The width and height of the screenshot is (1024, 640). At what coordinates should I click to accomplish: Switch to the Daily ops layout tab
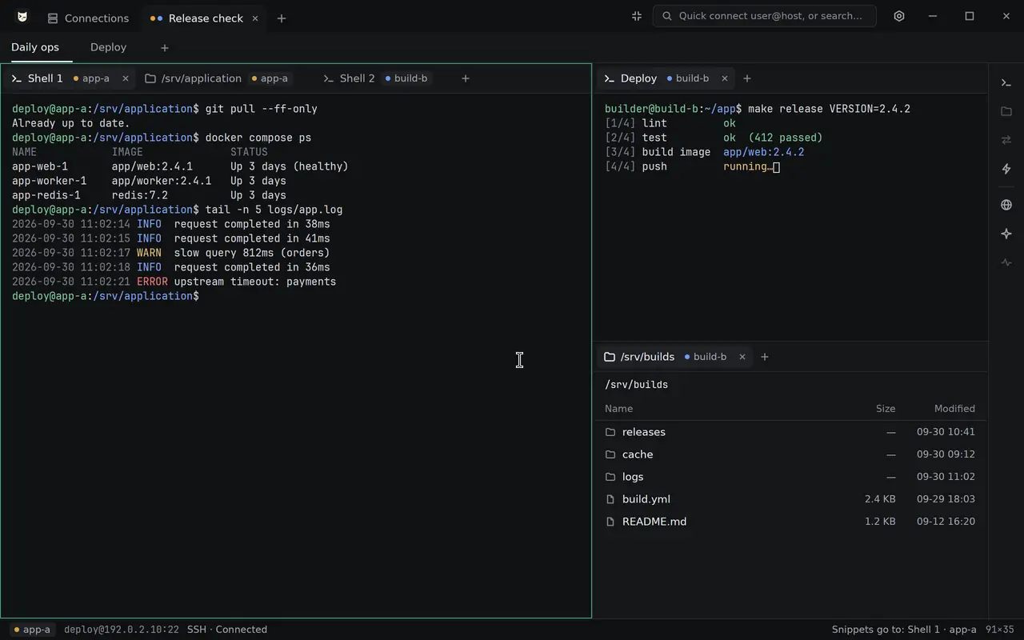click(x=35, y=47)
